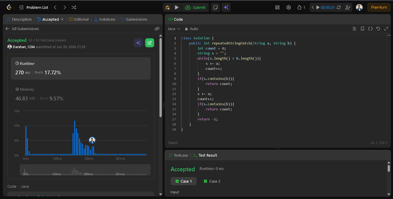The height and width of the screenshot is (199, 393).
Task: Go to the next problem arrow
Action: coord(65,8)
